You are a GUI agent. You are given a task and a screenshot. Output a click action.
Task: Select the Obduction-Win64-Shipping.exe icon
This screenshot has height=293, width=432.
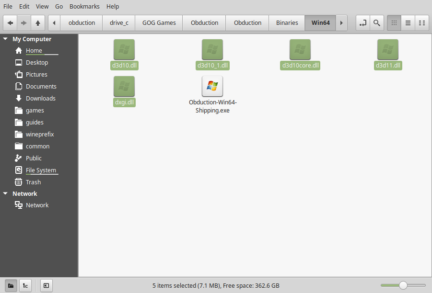pos(212,86)
